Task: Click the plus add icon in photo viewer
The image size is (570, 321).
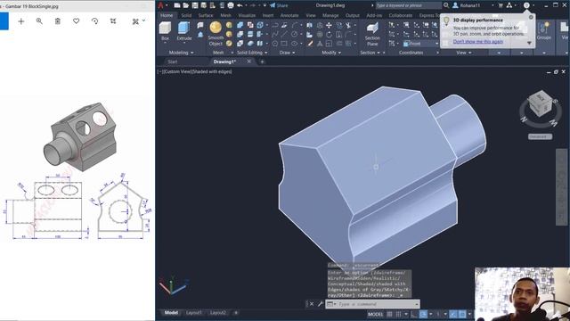Action: pos(21,21)
